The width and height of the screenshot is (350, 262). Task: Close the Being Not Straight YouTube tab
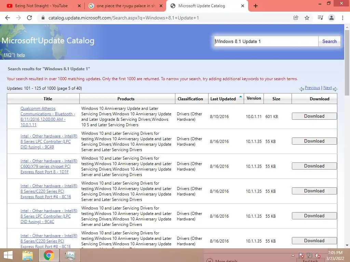[79, 6]
